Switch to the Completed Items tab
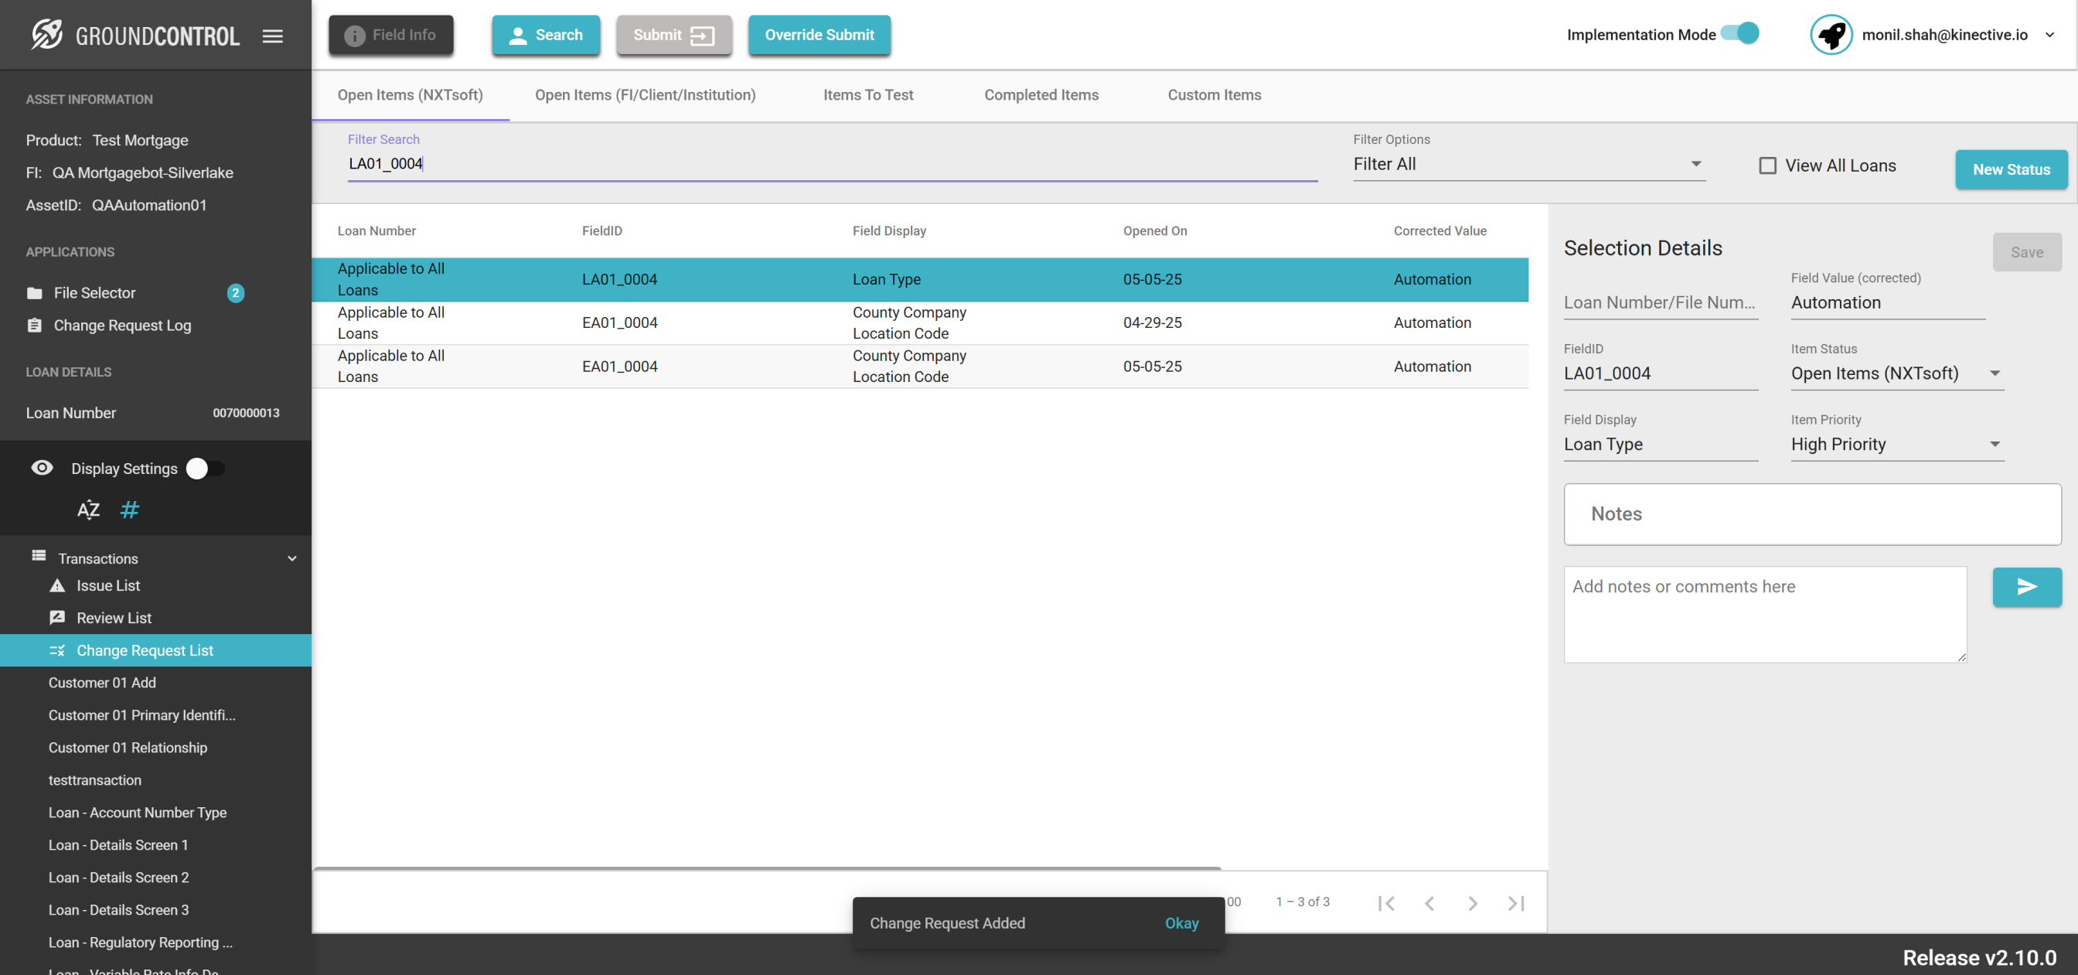This screenshot has width=2078, height=975. click(x=1041, y=95)
